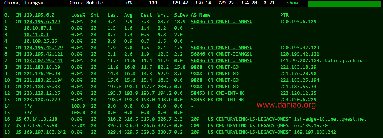Click the 200.7 worst value on hop 11
Screen dimensions: 383x138
165,87
